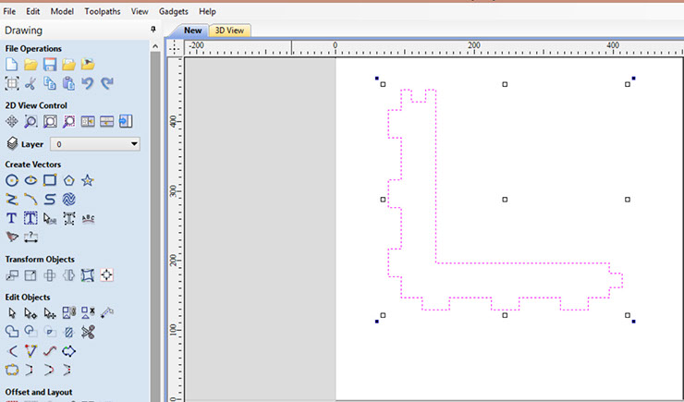Click the side-by-side split view icon
This screenshot has width=684, height=402.
[x=88, y=121]
